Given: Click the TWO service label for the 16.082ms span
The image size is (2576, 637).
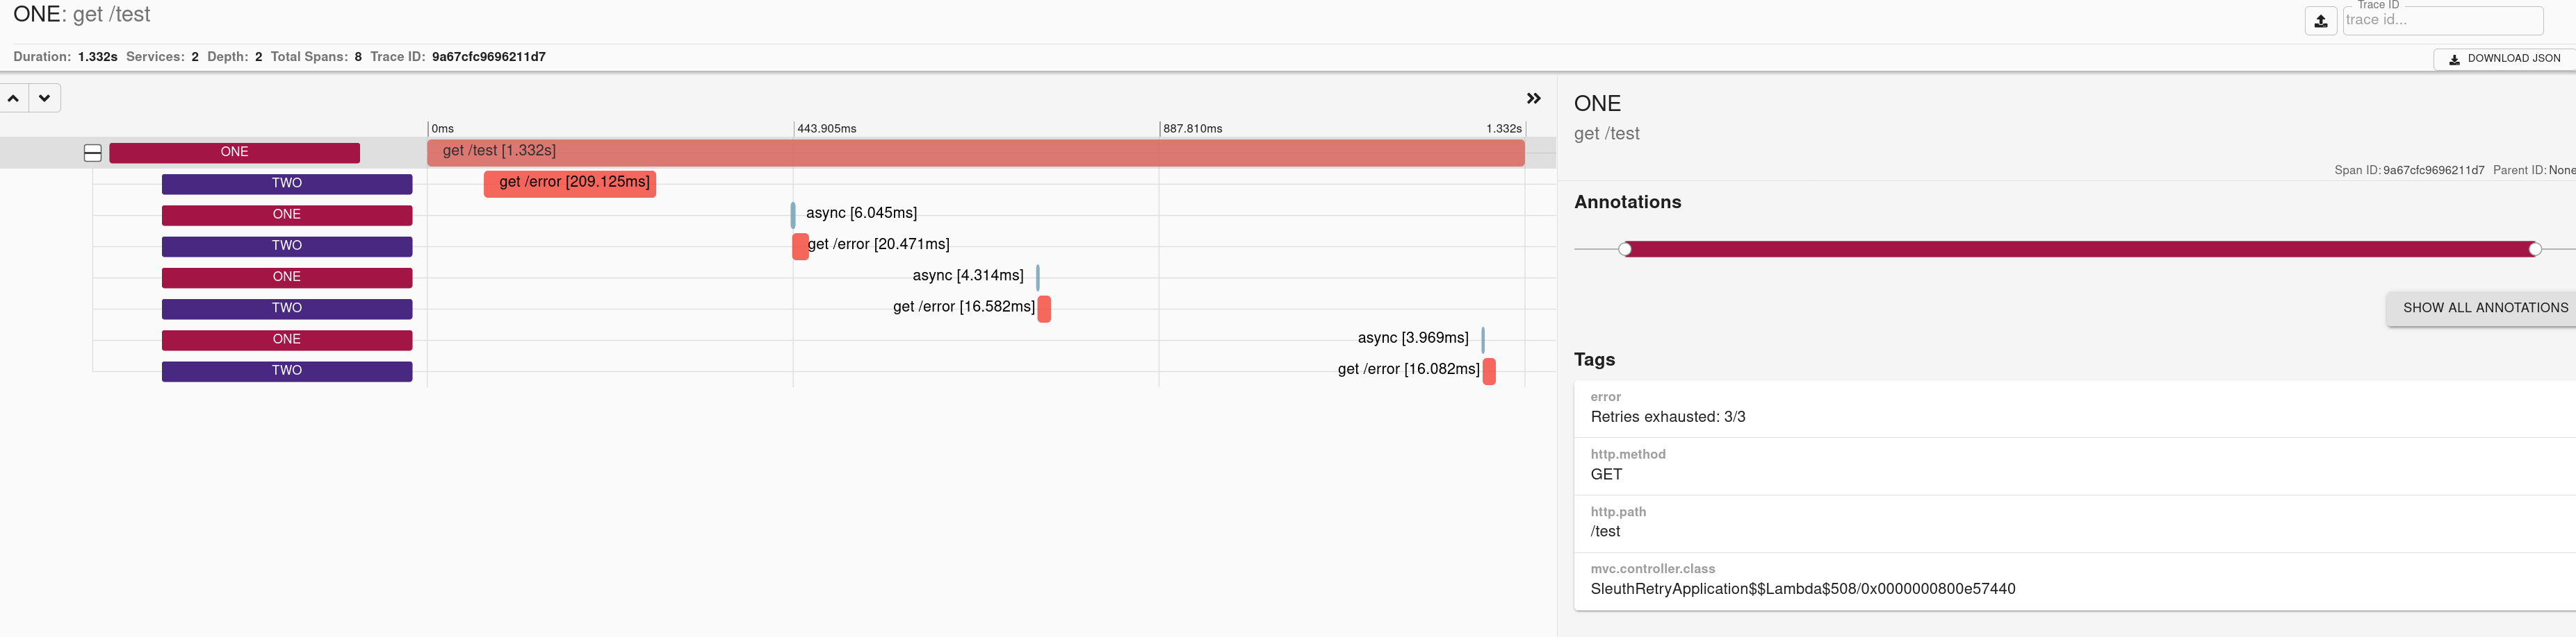Looking at the screenshot, I should click(x=287, y=371).
